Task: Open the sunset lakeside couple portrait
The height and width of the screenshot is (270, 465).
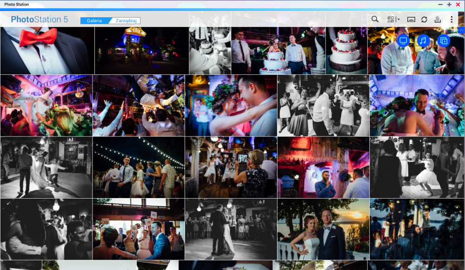Action: pyautogui.click(x=323, y=229)
